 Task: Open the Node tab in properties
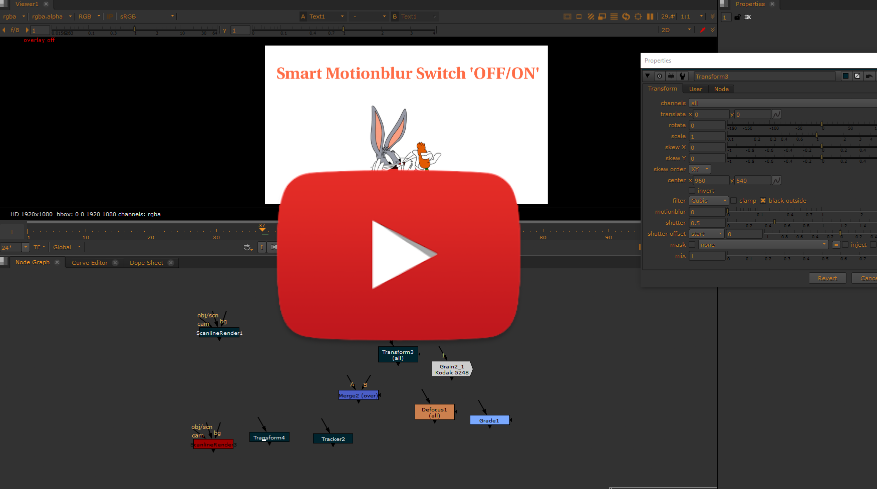point(721,89)
